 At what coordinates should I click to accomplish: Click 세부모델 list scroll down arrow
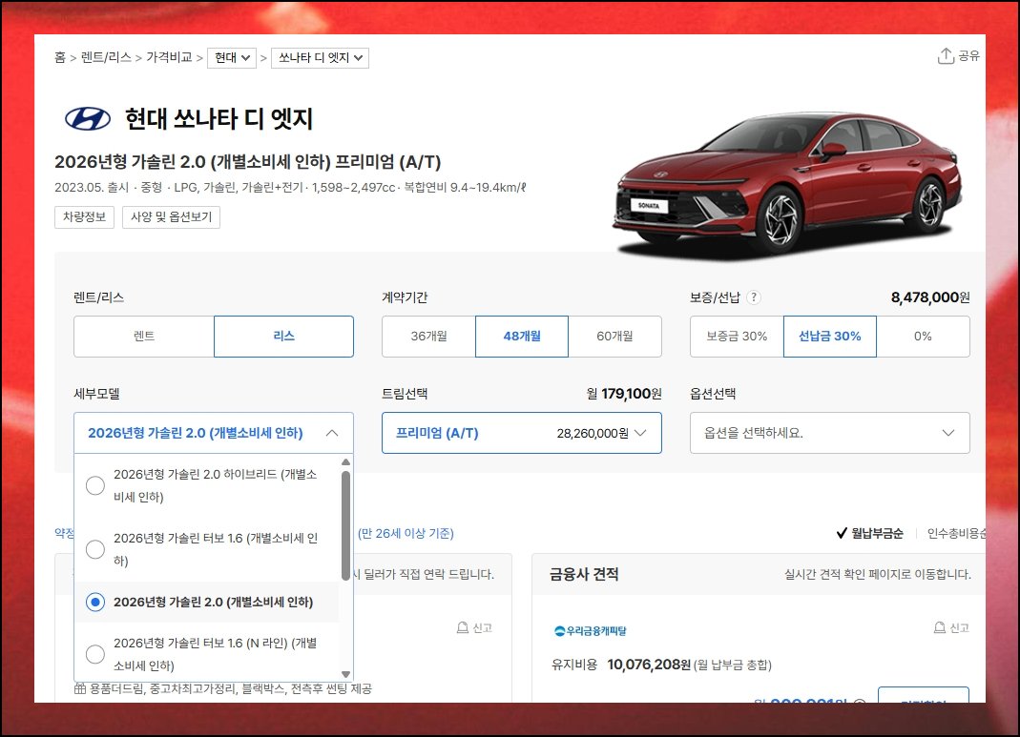[346, 674]
